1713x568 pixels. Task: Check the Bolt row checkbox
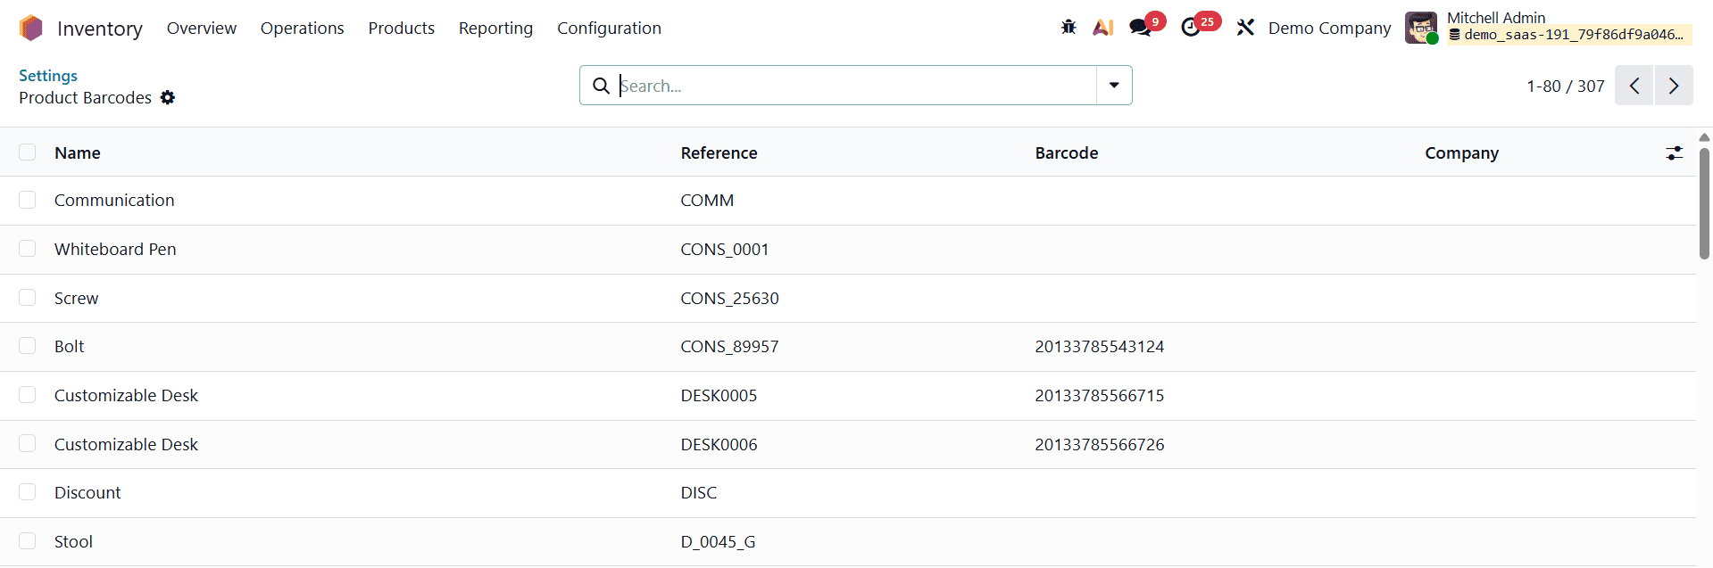click(x=28, y=346)
